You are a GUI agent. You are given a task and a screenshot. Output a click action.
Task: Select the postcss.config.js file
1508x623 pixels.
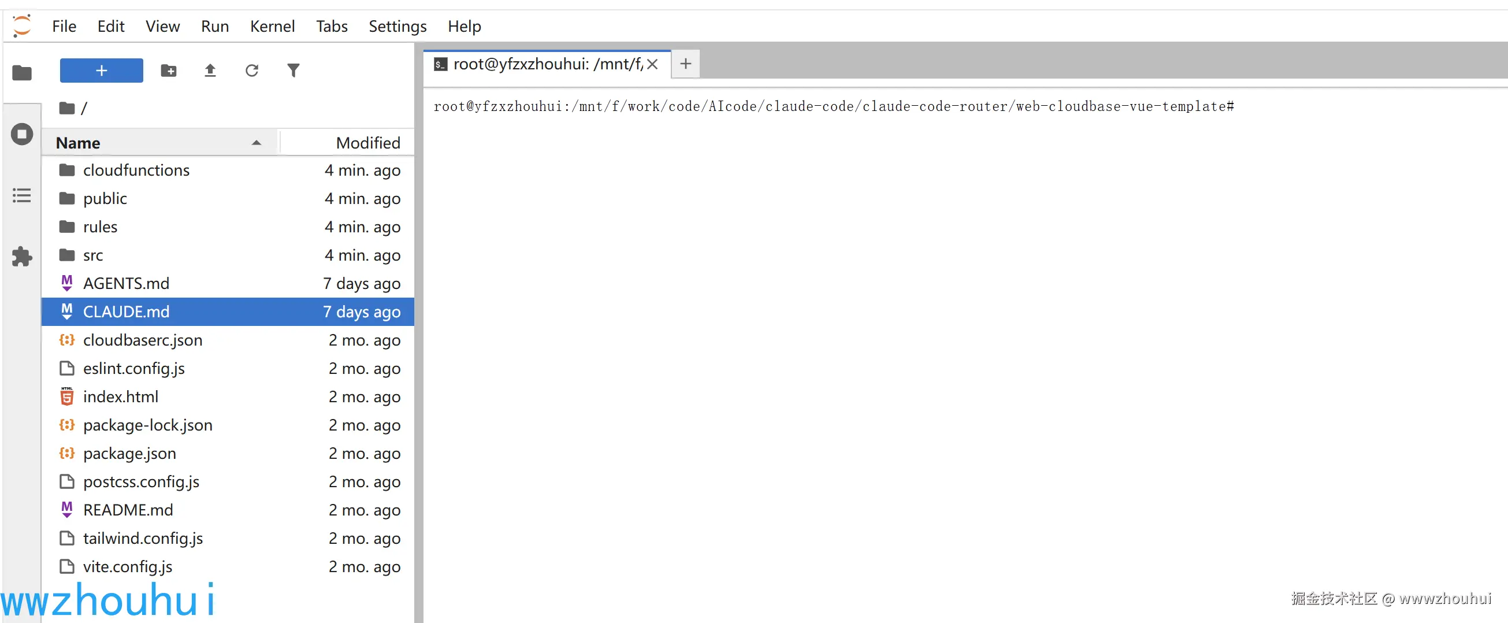[x=228, y=481]
